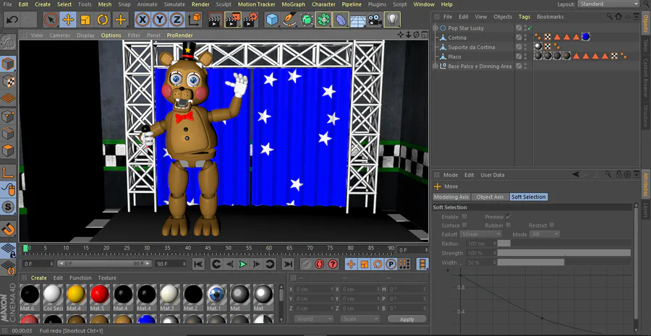Open the Layout dropdown
Image resolution: width=651 pixels, height=336 pixels.
pyautogui.click(x=608, y=4)
